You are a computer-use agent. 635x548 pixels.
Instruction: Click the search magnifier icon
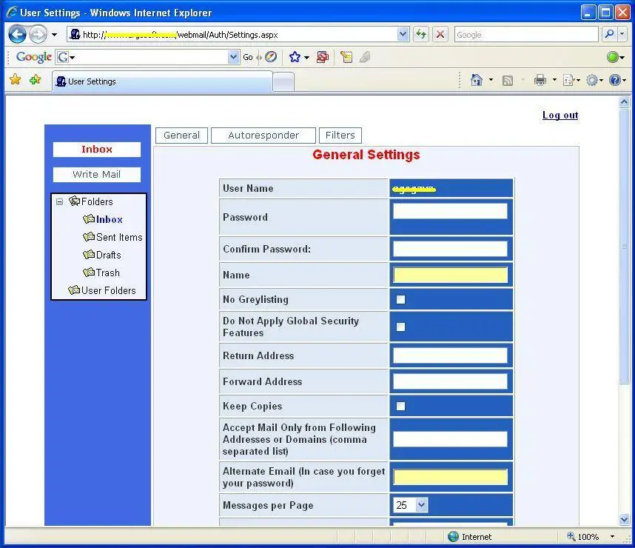point(609,35)
